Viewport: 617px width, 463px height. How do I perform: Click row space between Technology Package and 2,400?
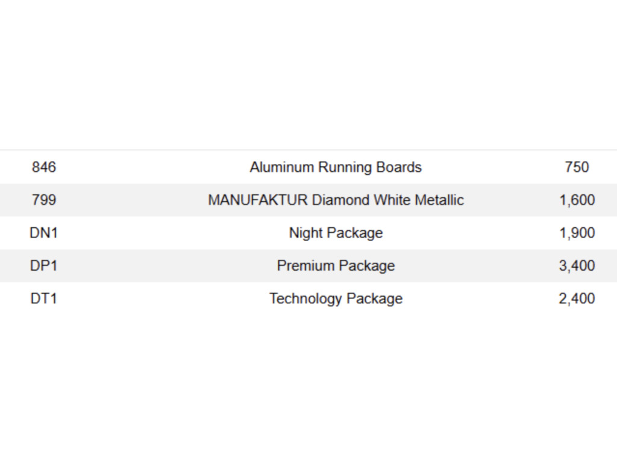coord(481,298)
